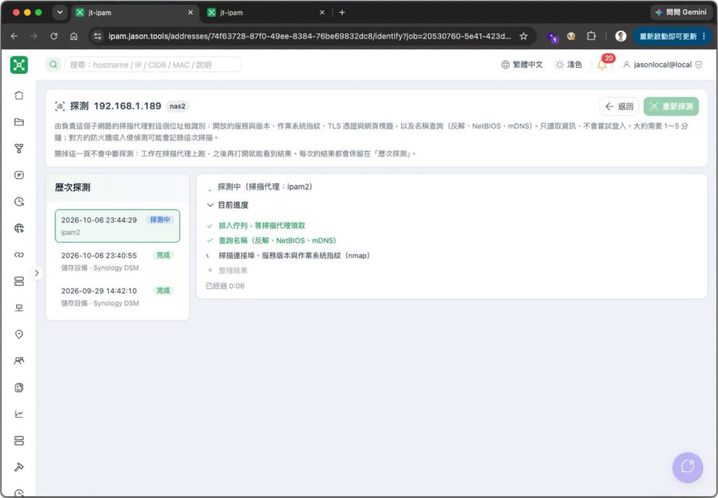Open the floating chat assistant button

687,467
